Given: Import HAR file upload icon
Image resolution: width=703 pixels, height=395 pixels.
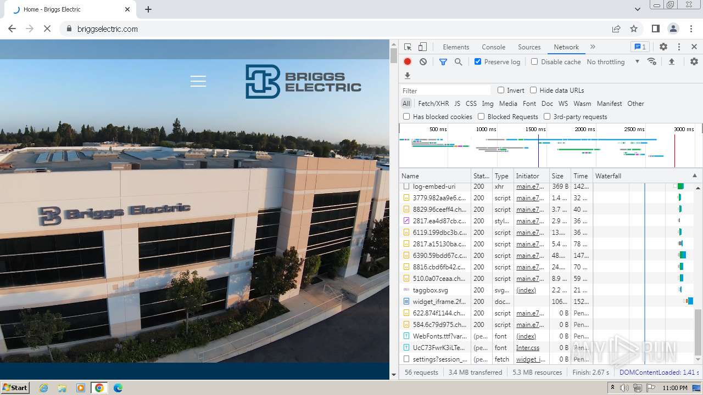Looking at the screenshot, I should point(672,62).
